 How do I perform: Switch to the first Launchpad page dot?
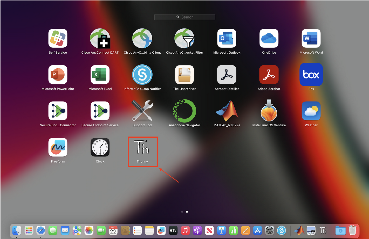click(x=182, y=212)
